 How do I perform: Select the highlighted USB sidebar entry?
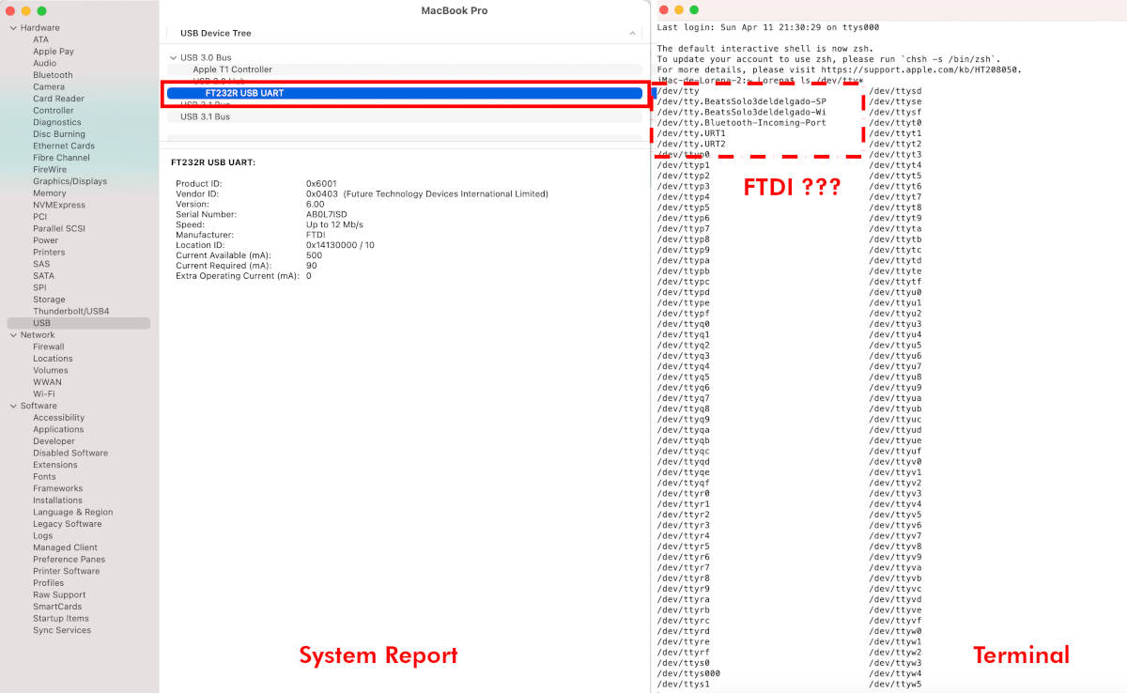[79, 323]
